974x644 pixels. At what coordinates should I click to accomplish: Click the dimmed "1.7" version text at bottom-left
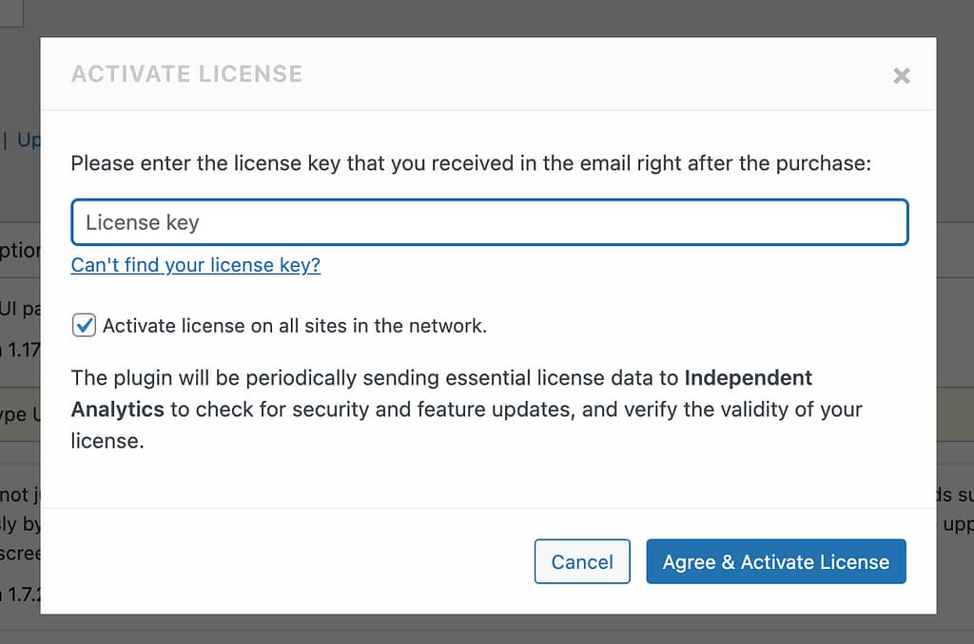coord(20,595)
